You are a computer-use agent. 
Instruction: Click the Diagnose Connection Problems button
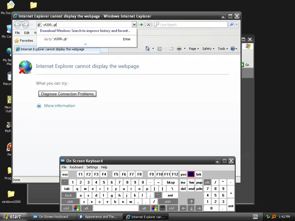(x=67, y=94)
